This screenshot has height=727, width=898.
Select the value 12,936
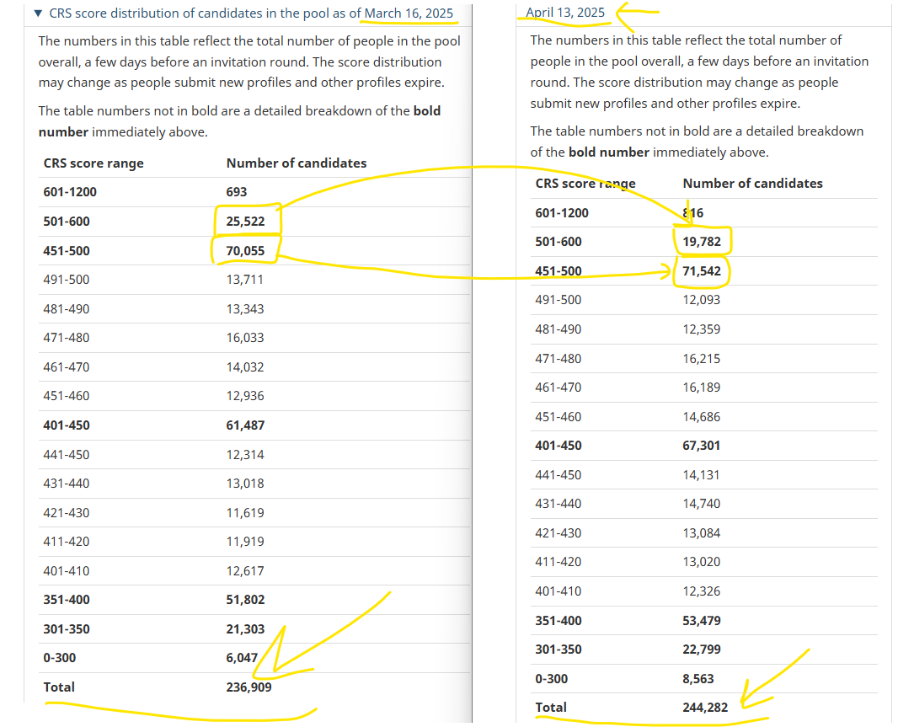245,396
